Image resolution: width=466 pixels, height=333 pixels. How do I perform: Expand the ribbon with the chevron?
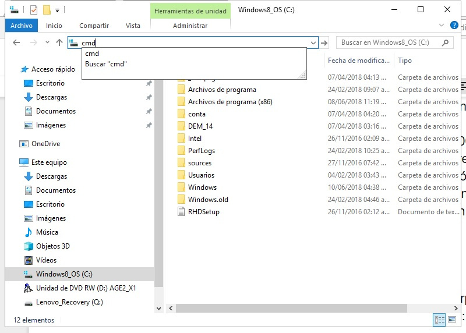coord(442,25)
